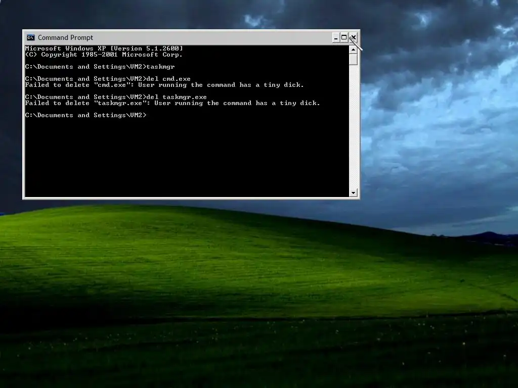Click the Copyright 1985-2001 Microsoft Corp. line
The height and width of the screenshot is (388, 518).
[104, 55]
